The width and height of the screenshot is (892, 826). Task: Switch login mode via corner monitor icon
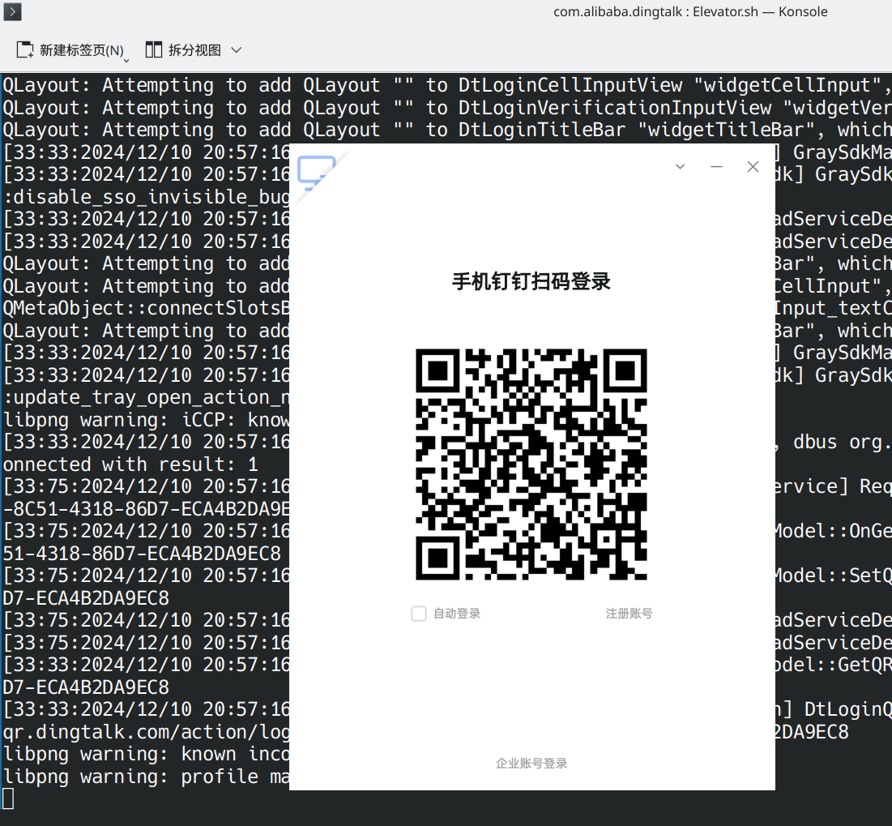point(316,173)
